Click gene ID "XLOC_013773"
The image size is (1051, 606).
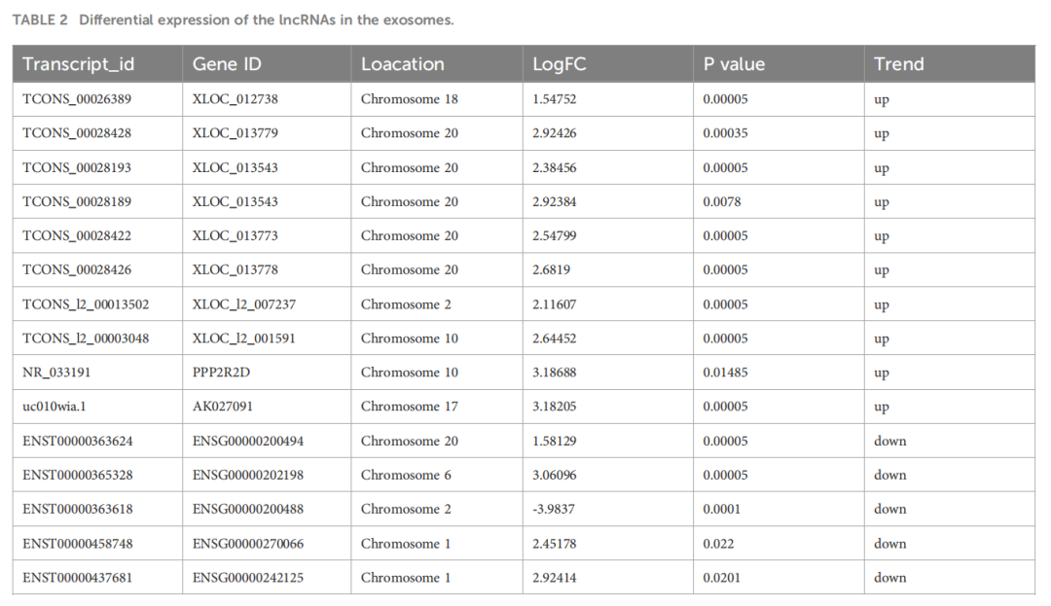[x=236, y=235]
